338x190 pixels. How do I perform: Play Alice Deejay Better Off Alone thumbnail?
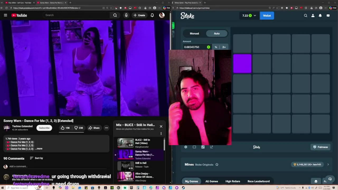tap(125, 177)
